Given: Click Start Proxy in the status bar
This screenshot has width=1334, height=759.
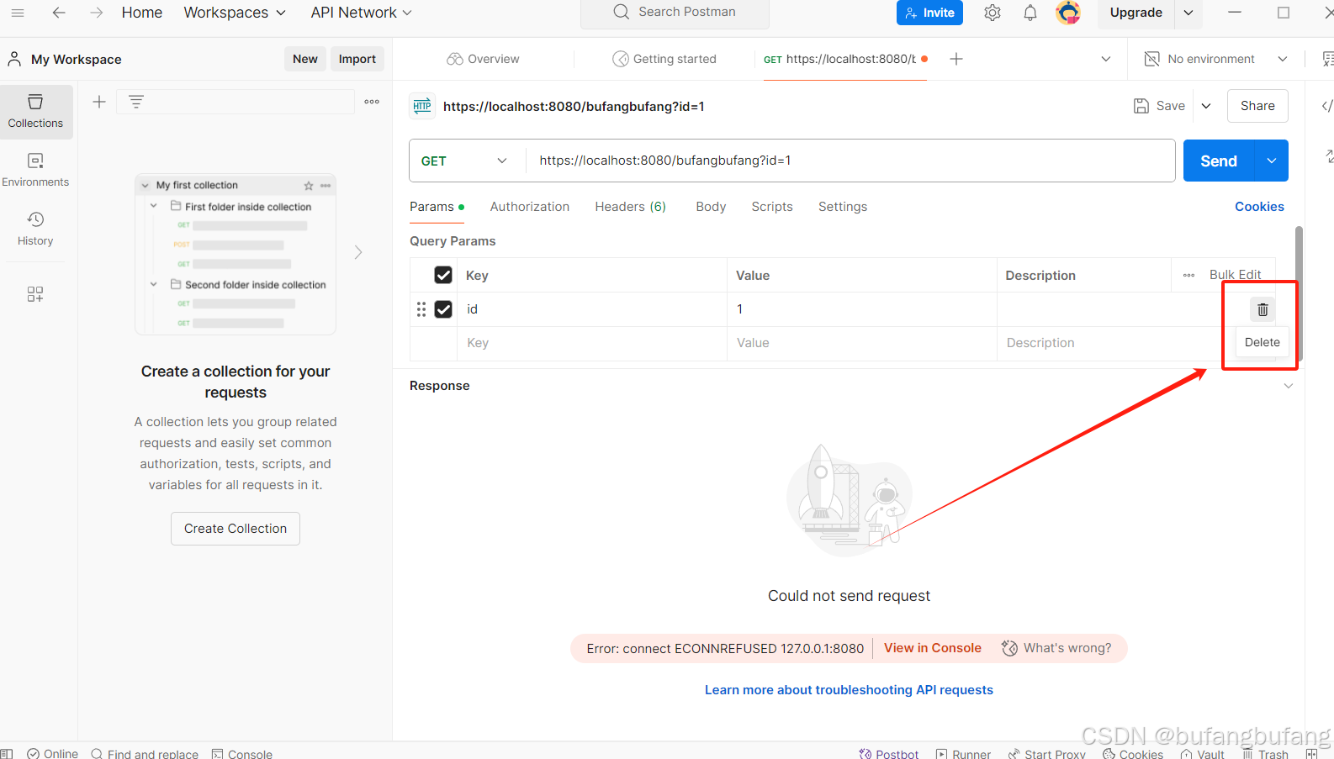Looking at the screenshot, I should [1047, 754].
